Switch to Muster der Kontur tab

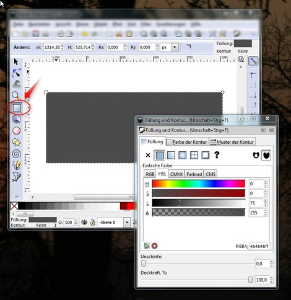pyautogui.click(x=232, y=142)
